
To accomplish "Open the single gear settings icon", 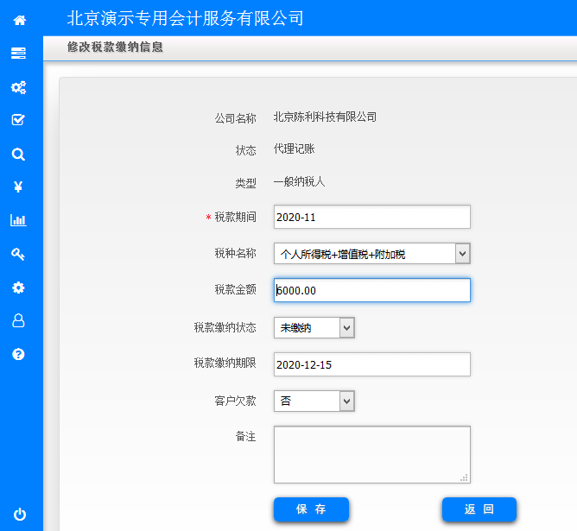I will pyautogui.click(x=18, y=288).
